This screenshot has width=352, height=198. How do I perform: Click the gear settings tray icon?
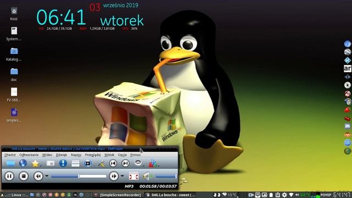[284, 195]
